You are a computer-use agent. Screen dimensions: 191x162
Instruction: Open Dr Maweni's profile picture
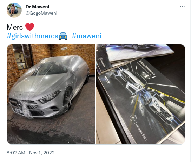pyautogui.click(x=14, y=10)
